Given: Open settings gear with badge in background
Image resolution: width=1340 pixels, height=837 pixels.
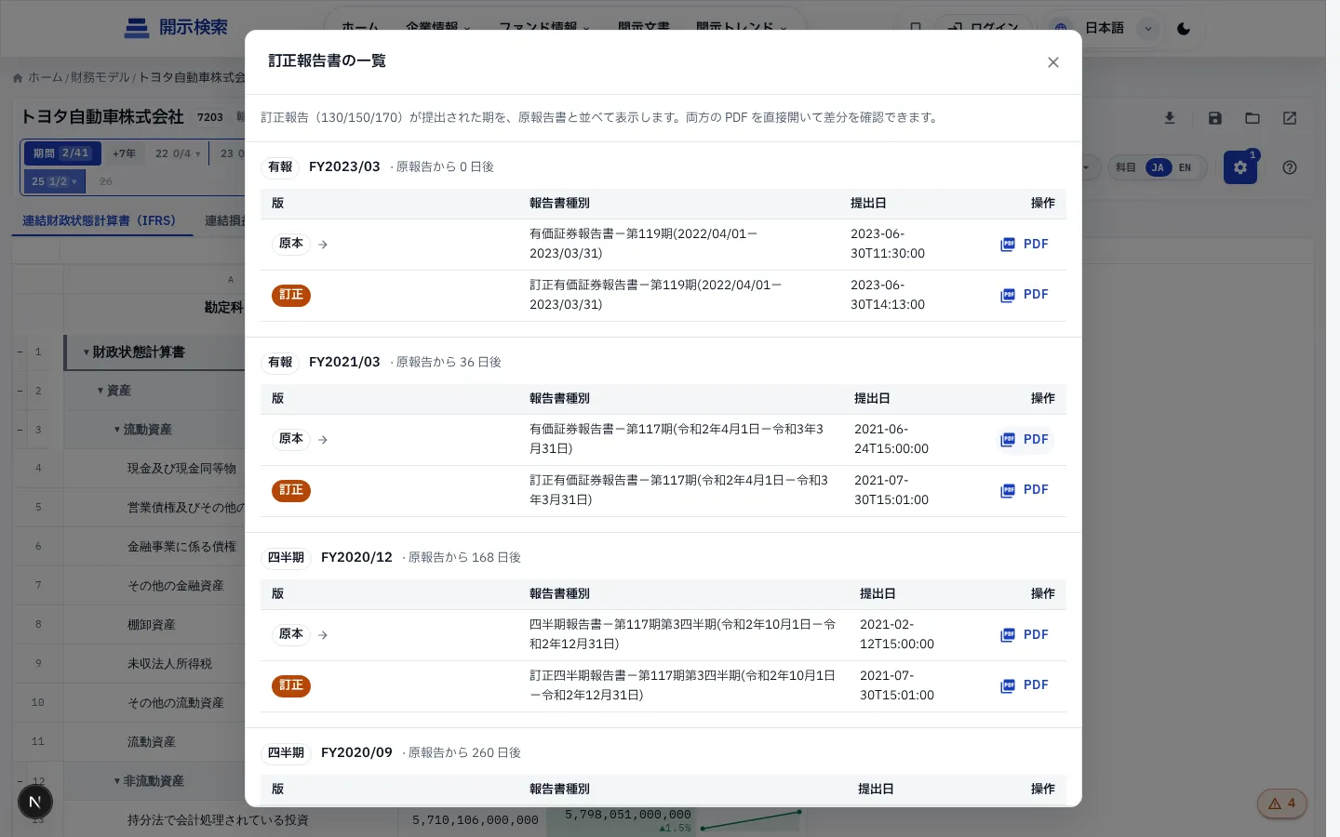Looking at the screenshot, I should coord(1240,167).
